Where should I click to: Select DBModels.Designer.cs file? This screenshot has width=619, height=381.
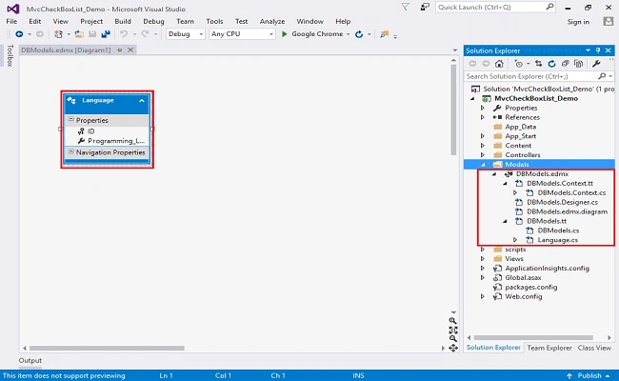pyautogui.click(x=562, y=202)
